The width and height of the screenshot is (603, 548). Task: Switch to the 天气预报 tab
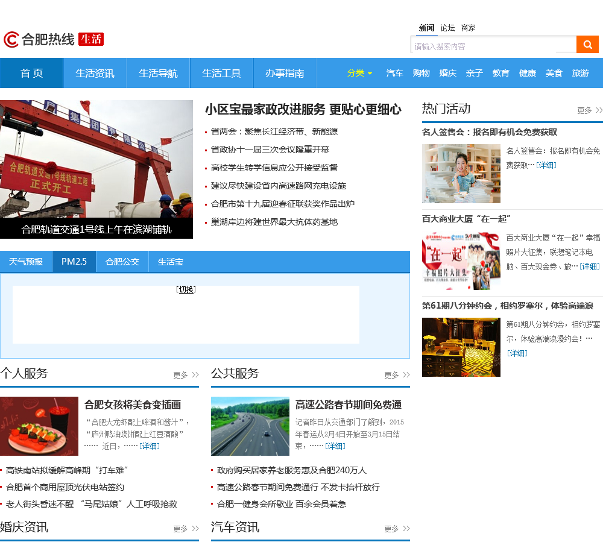pyautogui.click(x=26, y=262)
